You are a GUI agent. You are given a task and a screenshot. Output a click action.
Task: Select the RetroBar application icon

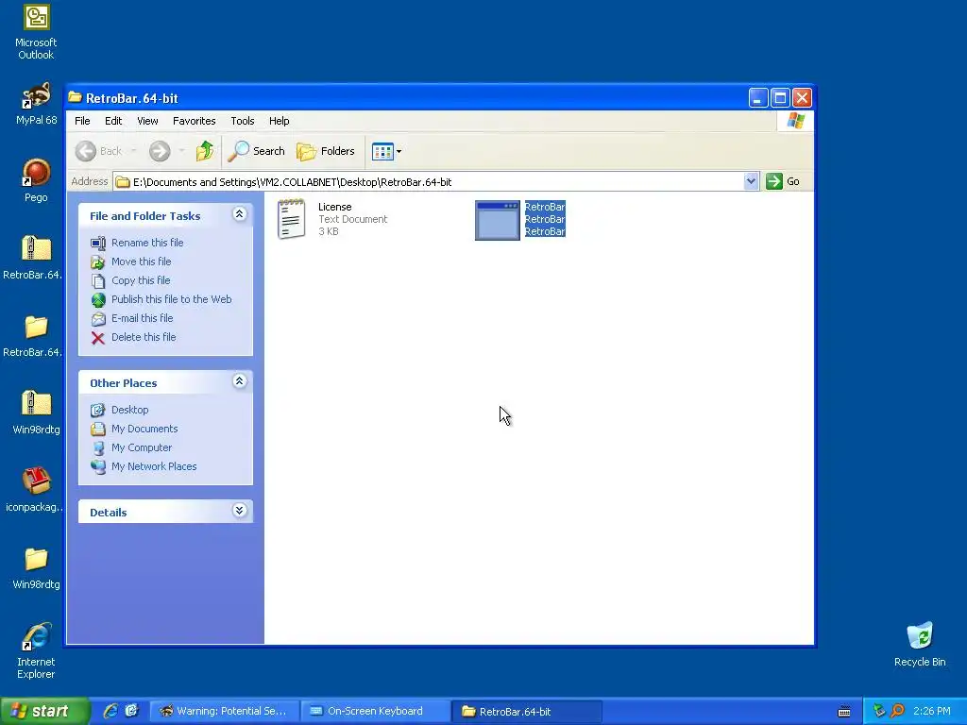pyautogui.click(x=497, y=220)
